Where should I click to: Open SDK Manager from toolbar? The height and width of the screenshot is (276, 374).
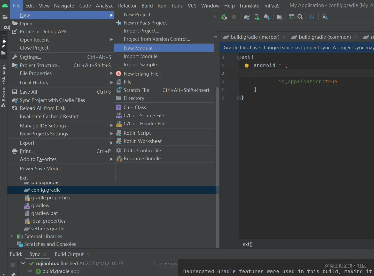click(x=267, y=17)
